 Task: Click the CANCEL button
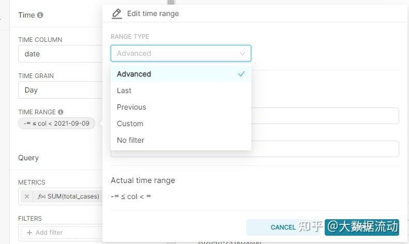[x=283, y=227]
